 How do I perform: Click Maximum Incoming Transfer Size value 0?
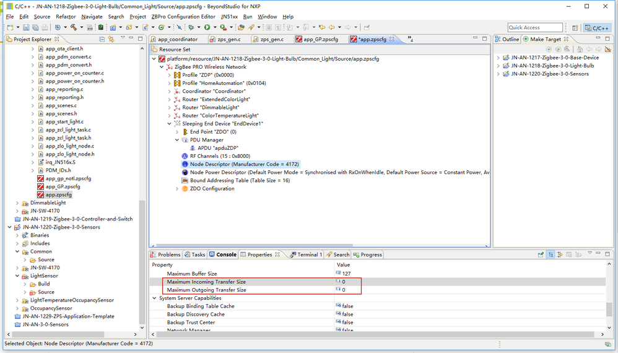tap(344, 282)
